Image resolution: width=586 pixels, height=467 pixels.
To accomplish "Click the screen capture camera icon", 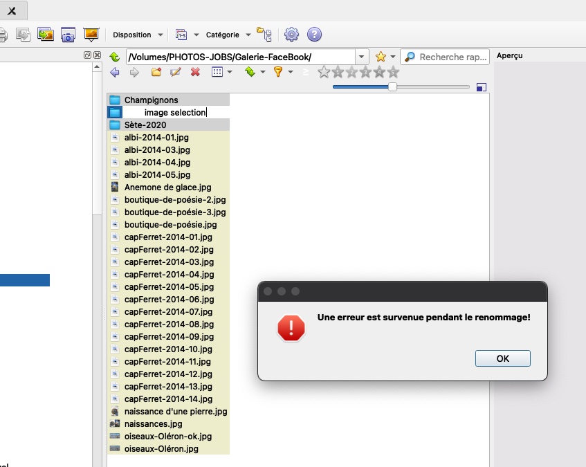I will coord(68,35).
